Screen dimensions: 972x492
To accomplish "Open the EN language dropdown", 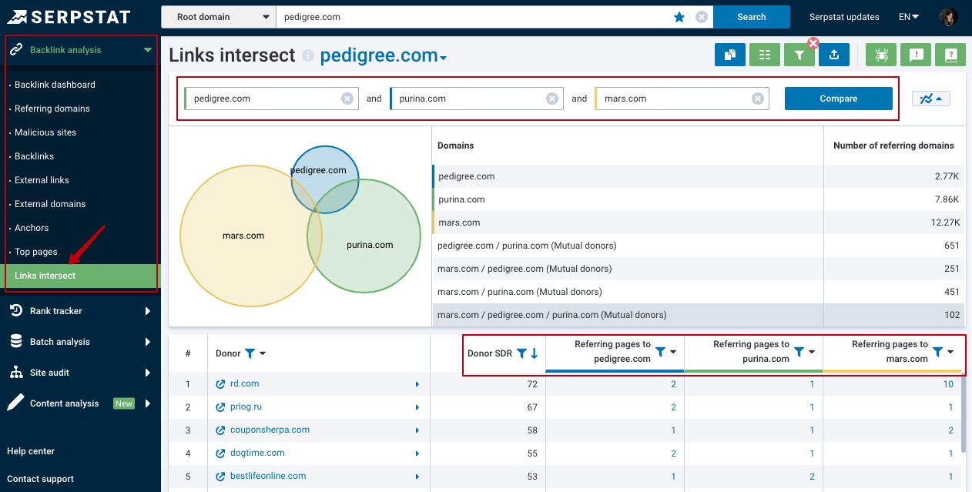I will (909, 17).
